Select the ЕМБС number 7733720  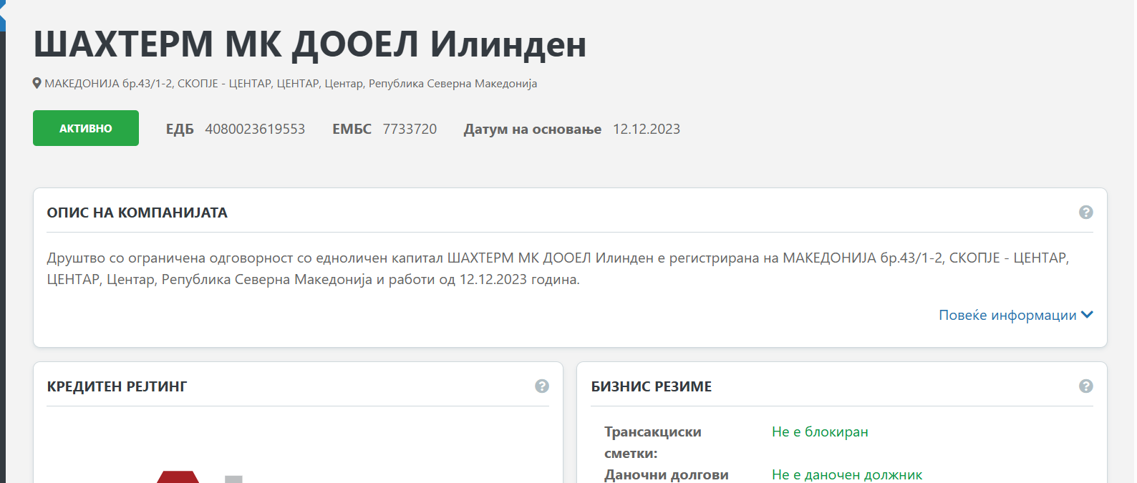point(410,130)
